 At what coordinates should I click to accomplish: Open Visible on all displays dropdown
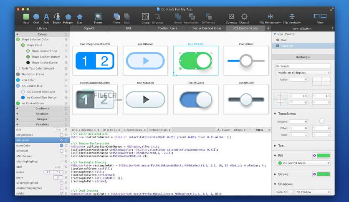point(303,73)
